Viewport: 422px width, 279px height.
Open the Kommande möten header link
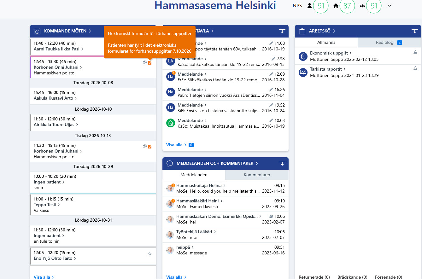67,31
